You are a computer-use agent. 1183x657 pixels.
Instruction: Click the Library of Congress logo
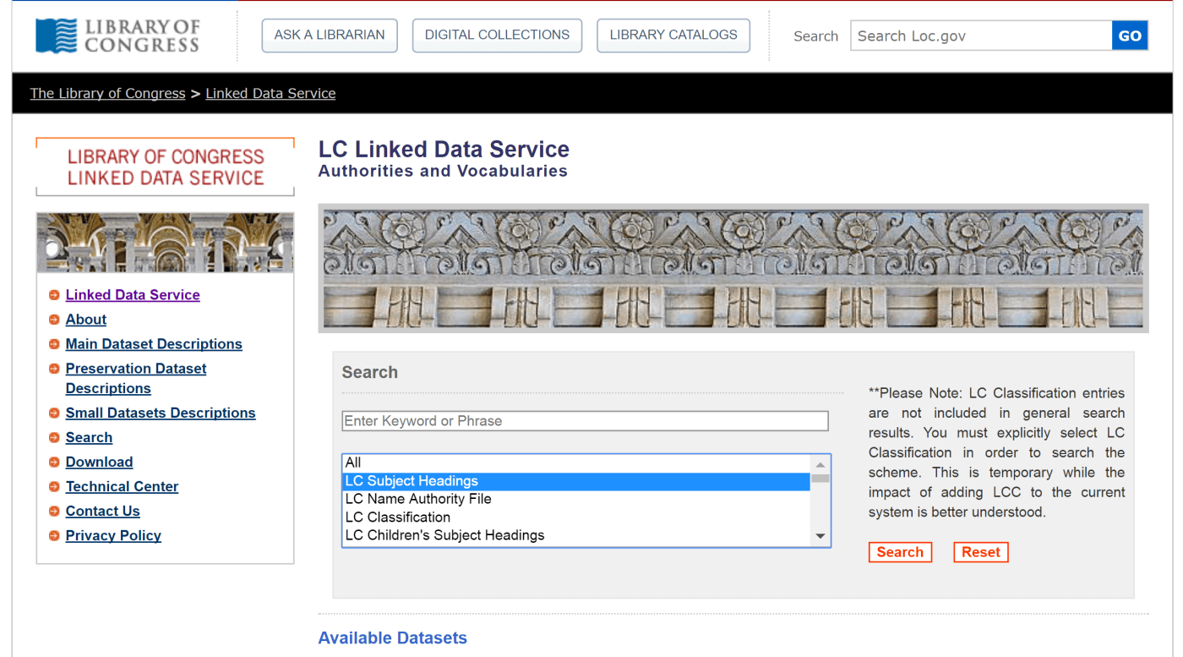(117, 36)
